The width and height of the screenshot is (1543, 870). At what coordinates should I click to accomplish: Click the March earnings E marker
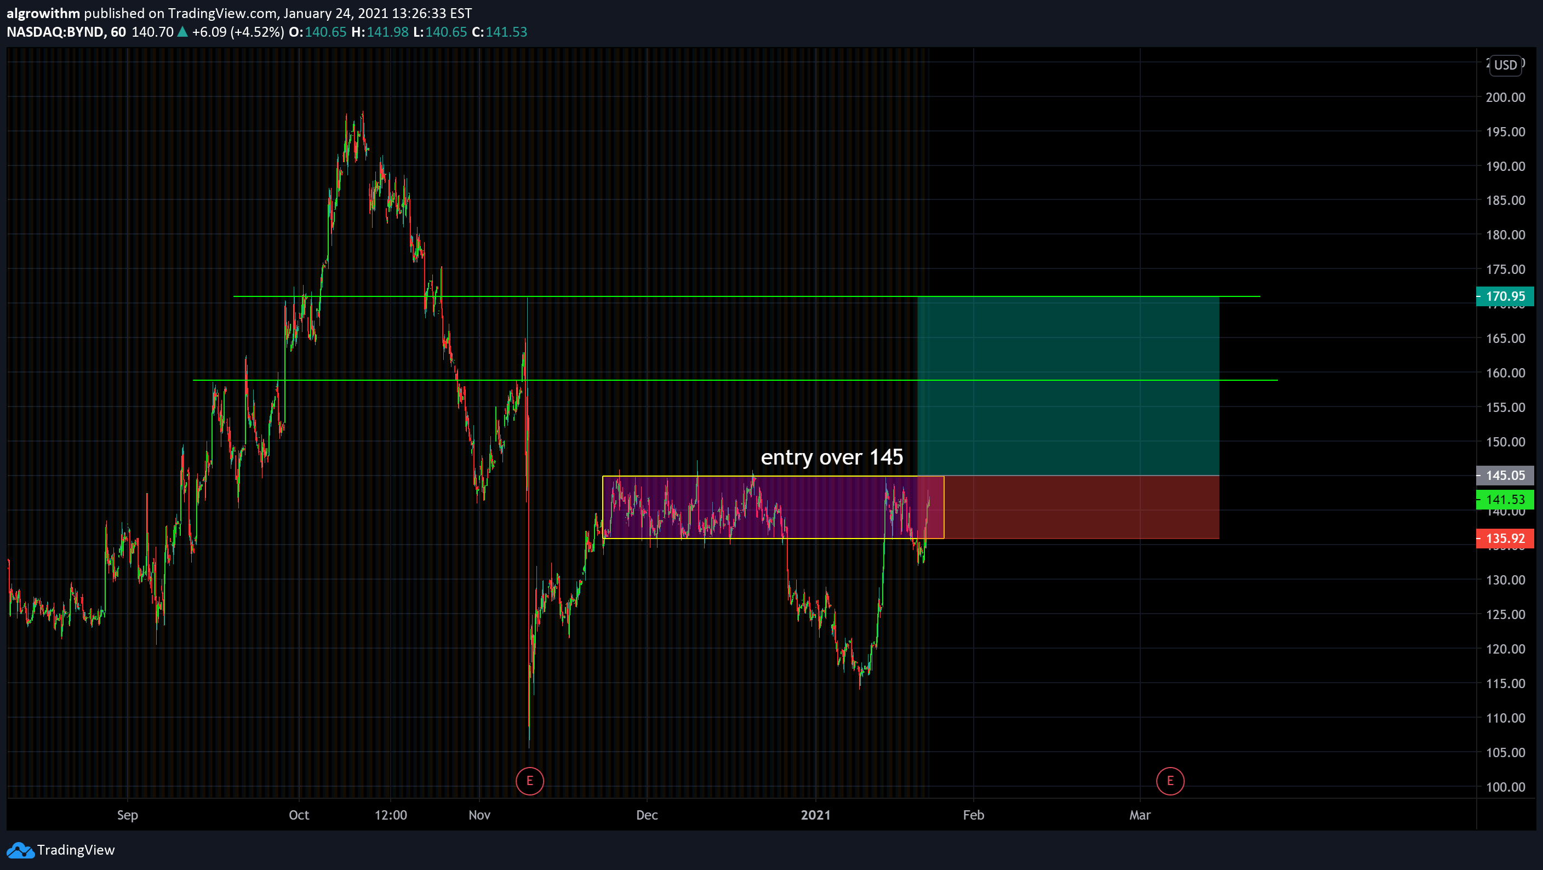pos(1170,781)
